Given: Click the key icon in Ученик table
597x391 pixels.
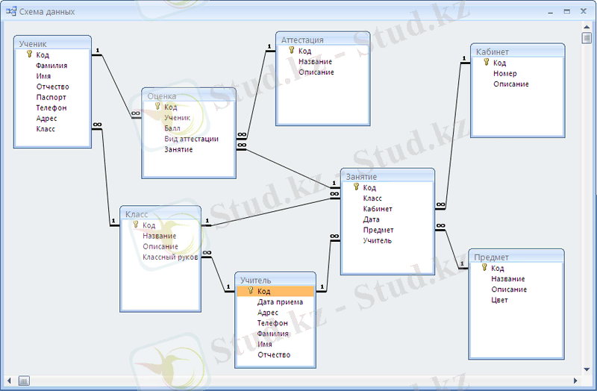Looking at the screenshot, I should pos(29,54).
